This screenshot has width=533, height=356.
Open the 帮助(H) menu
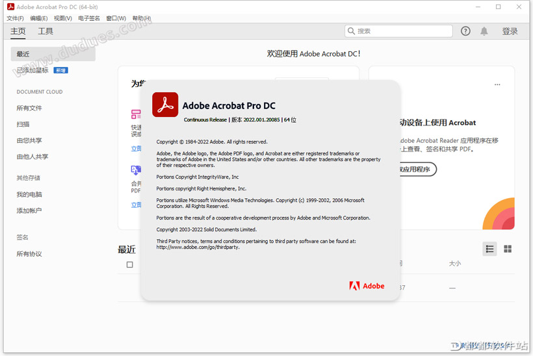(142, 18)
